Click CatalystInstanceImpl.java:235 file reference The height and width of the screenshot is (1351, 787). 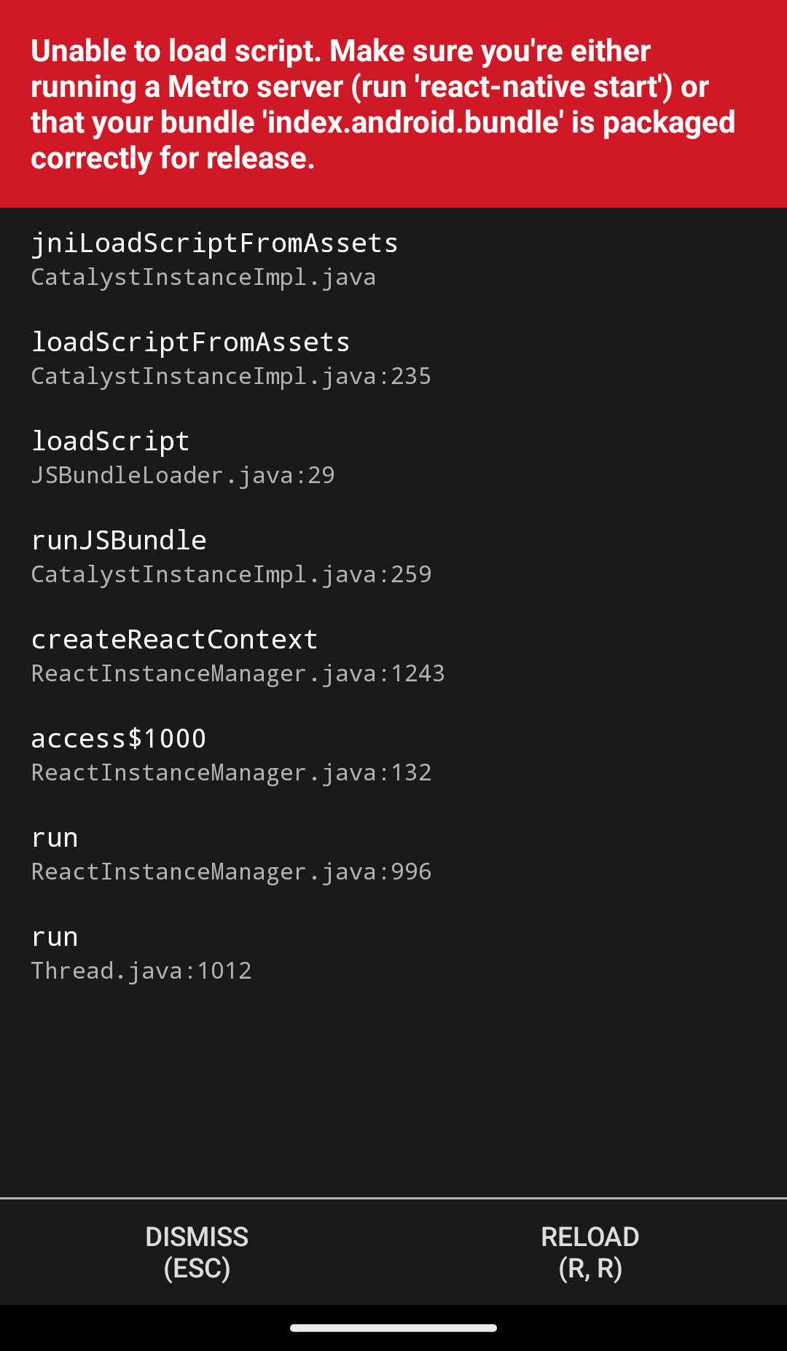click(x=231, y=376)
